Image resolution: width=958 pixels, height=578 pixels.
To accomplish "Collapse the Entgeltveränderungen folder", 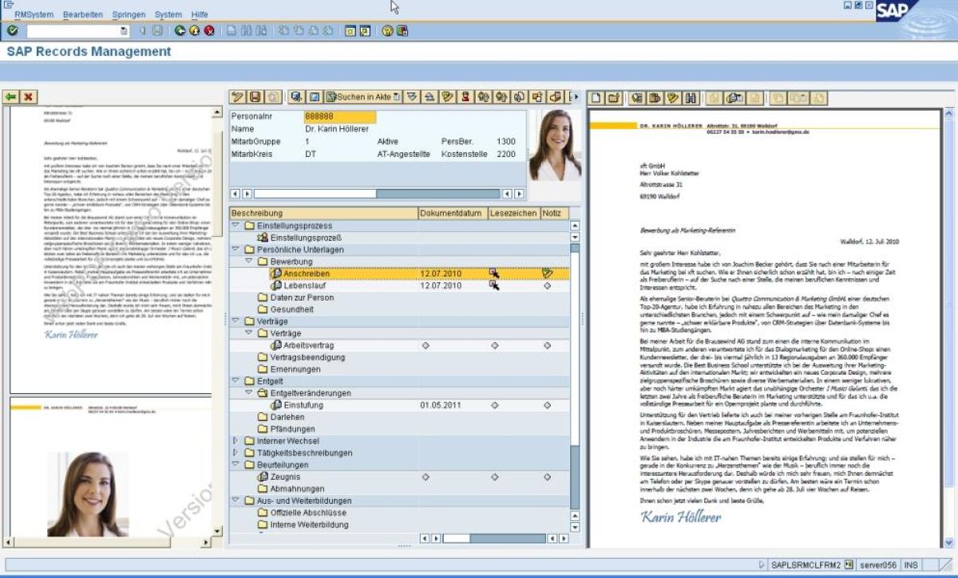I will click(247, 393).
